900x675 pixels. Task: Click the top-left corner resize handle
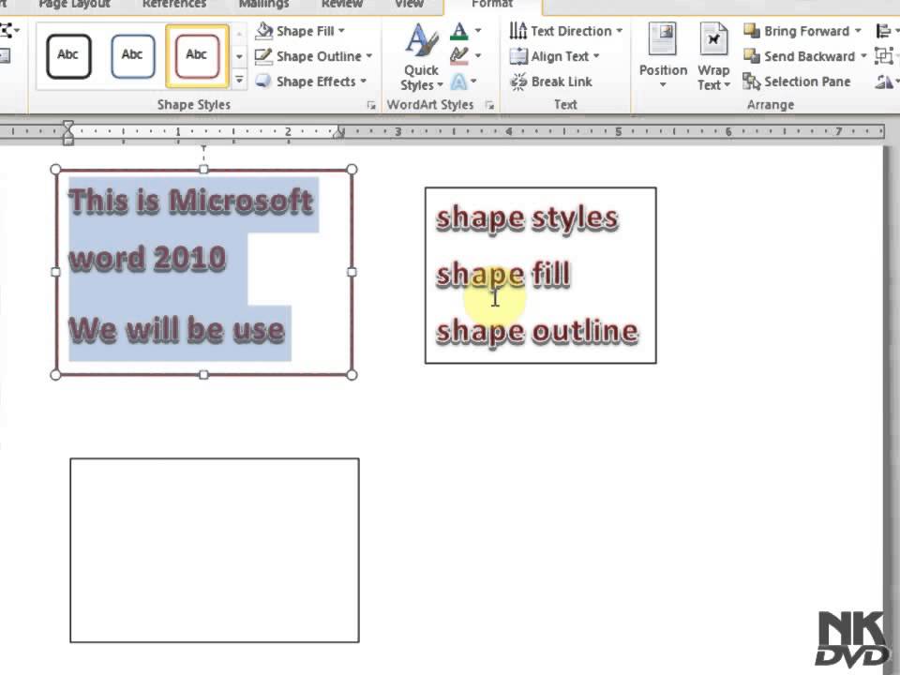point(55,170)
